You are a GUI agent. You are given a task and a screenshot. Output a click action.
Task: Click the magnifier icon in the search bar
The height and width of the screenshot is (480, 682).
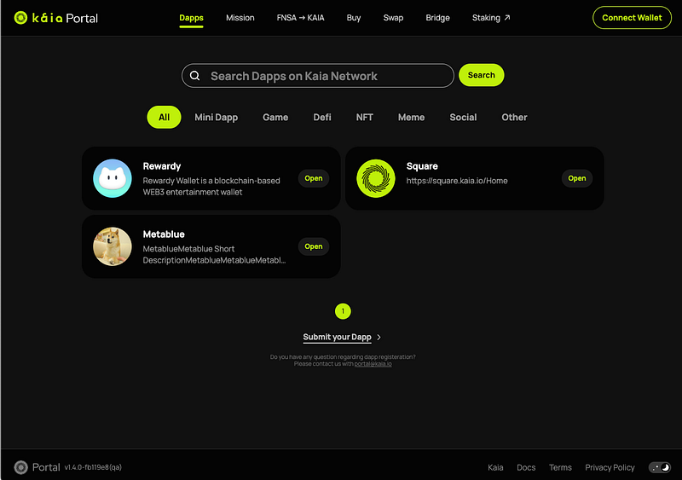(x=195, y=76)
